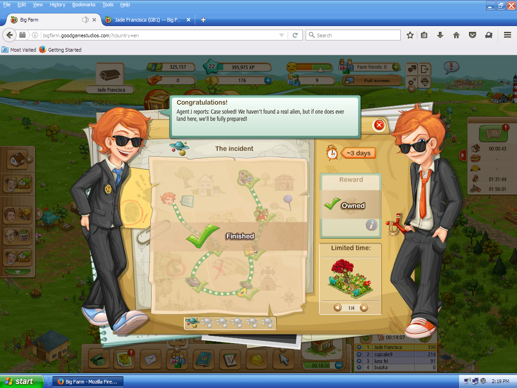Show previous limited time item

click(337, 308)
